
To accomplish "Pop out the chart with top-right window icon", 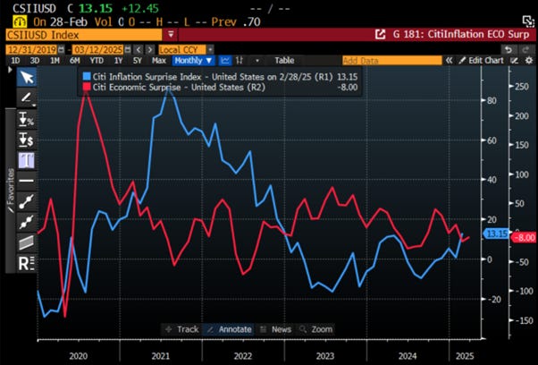I will [x=528, y=21].
